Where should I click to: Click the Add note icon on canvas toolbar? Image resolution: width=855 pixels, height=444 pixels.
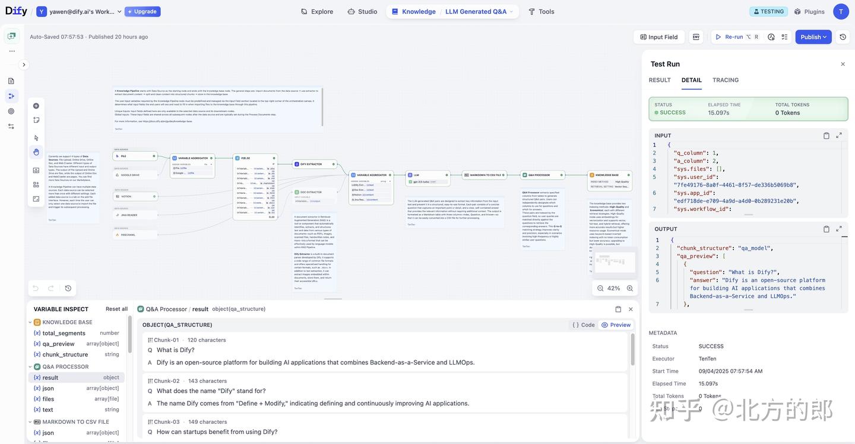(x=36, y=120)
